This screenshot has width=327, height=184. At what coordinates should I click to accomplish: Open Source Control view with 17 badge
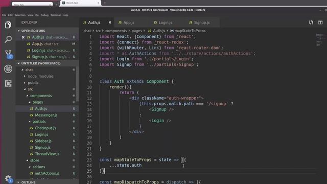click(8, 54)
